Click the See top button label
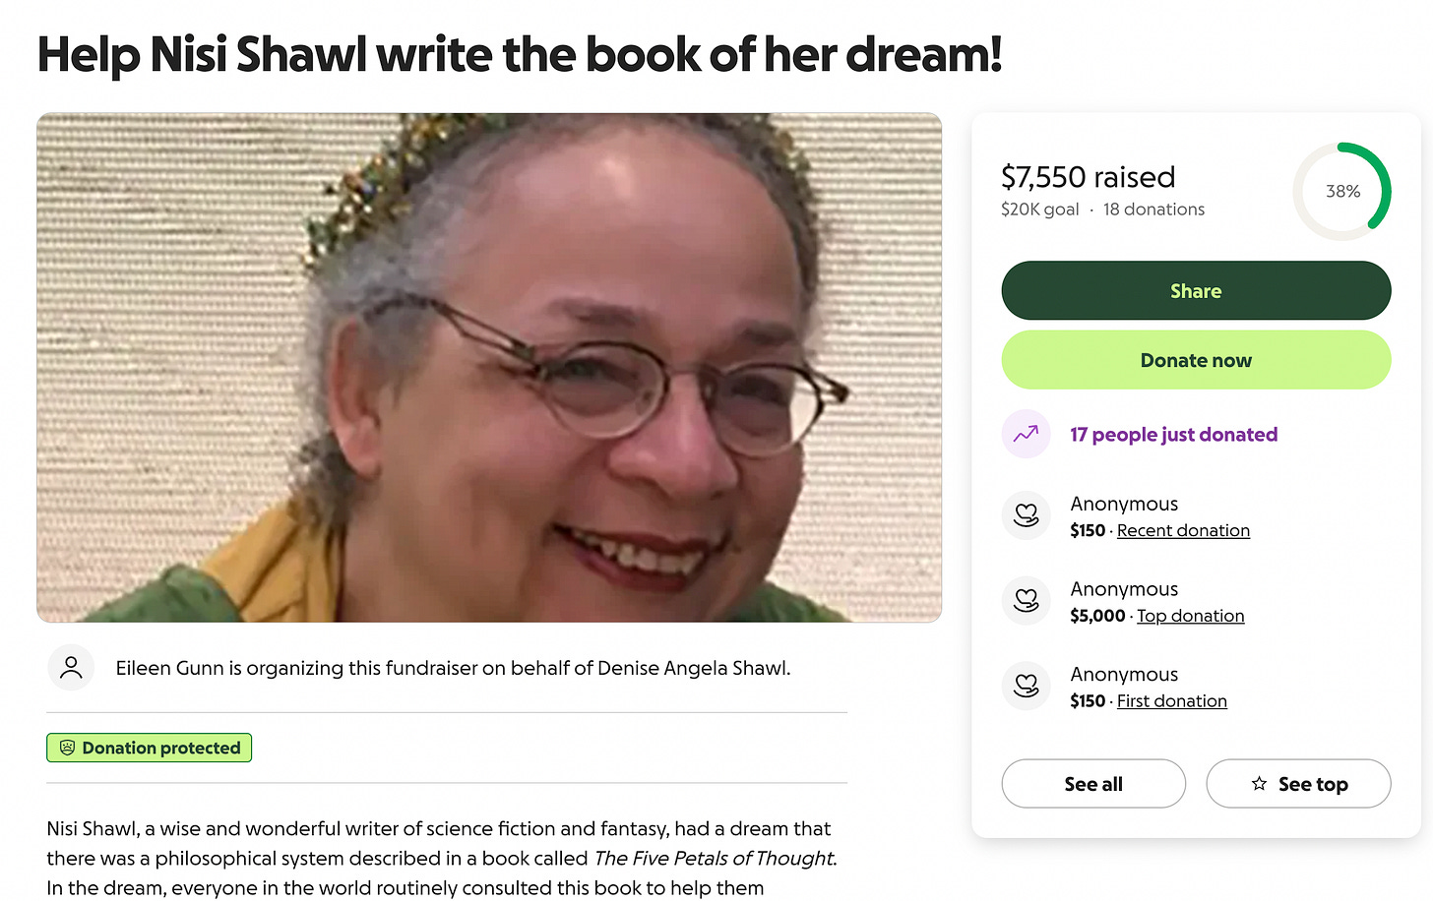This screenshot has width=1433, height=901. click(1313, 784)
